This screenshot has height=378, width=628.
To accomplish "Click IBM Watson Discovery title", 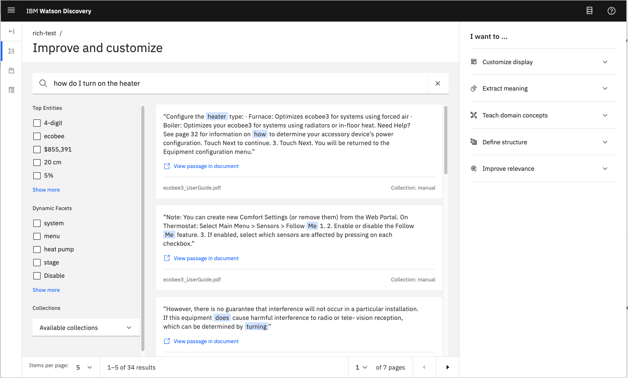I will click(x=59, y=11).
